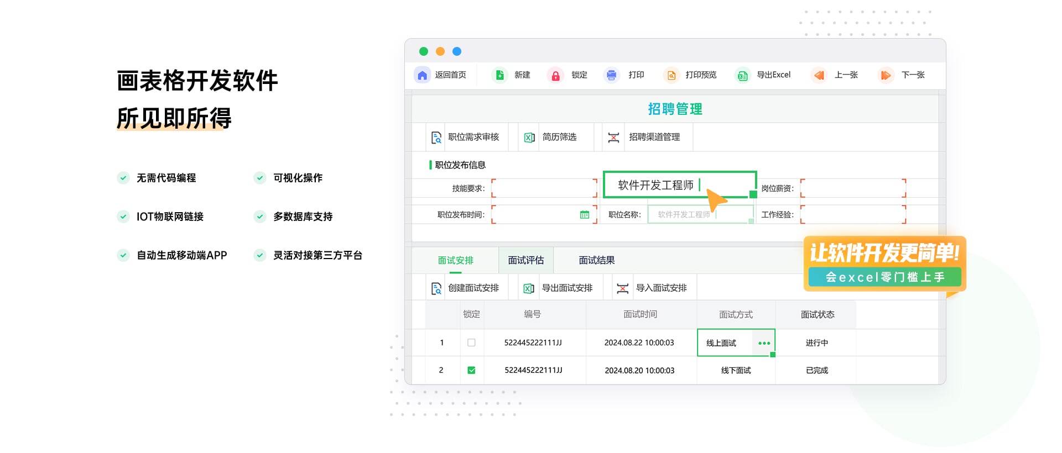Viewport: 1062px width, 453px height.
Task: Click the 职位需求审核 button label
Action: (x=473, y=137)
